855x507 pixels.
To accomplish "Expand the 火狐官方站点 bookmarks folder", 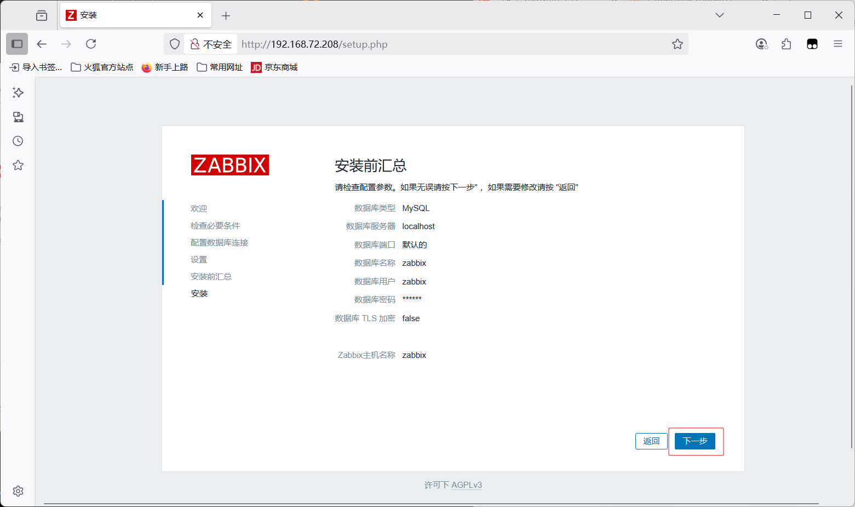I will coord(102,67).
